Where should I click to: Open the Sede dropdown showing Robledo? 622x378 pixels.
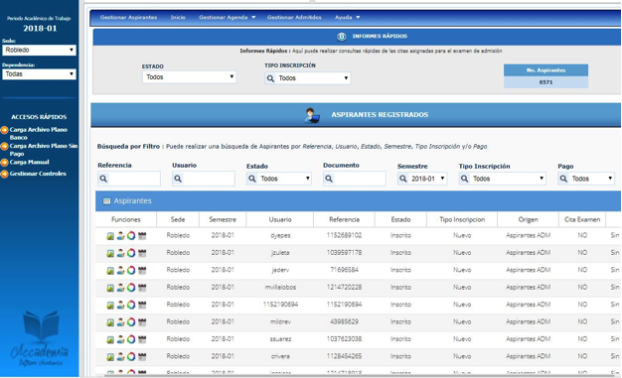click(39, 50)
